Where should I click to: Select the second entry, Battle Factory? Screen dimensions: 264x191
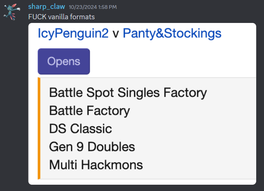[89, 111]
